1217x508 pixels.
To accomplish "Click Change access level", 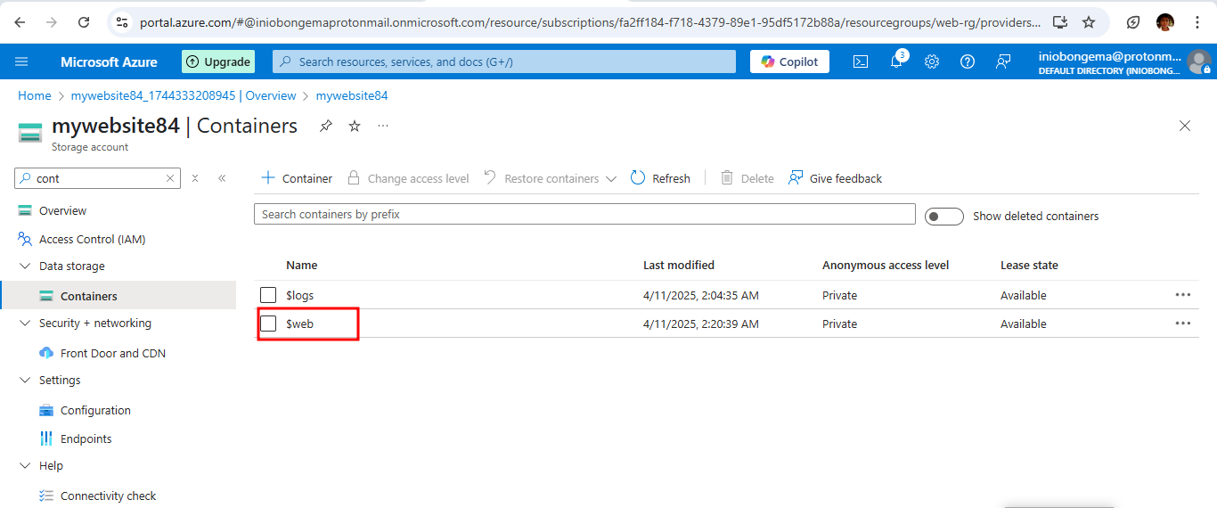I will (408, 178).
